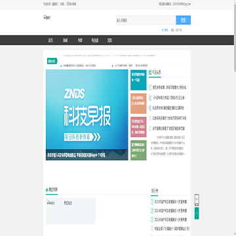
Task: Open the broken thumbnail in recommended movie card
Action: (x=50, y=203)
